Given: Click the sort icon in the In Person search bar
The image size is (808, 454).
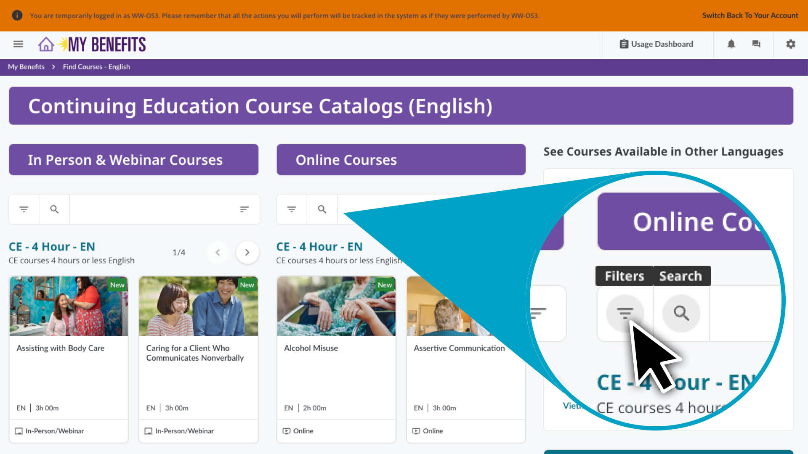Looking at the screenshot, I should [245, 209].
